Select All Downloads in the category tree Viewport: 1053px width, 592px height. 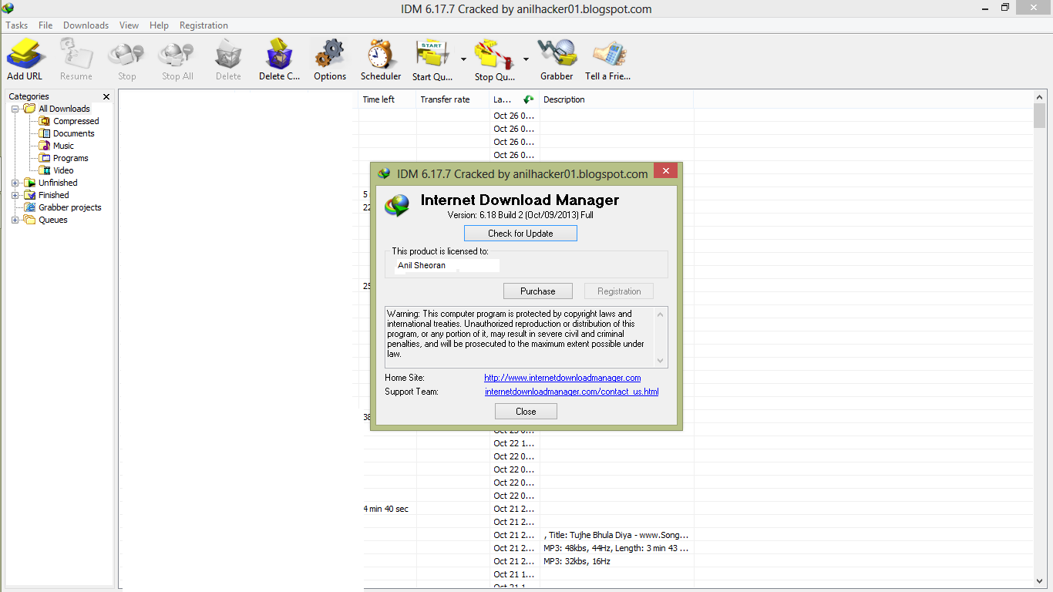[64, 109]
